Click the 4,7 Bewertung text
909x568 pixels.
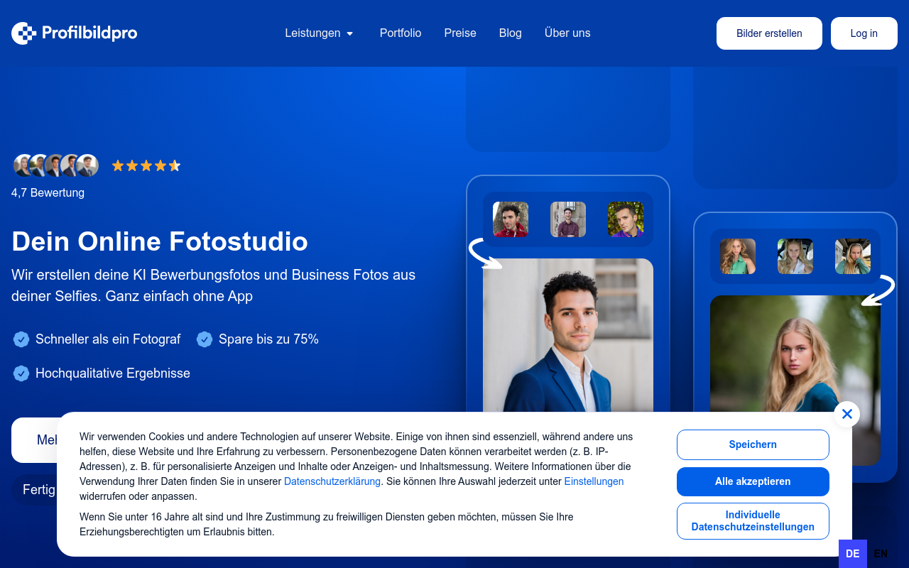tap(48, 192)
